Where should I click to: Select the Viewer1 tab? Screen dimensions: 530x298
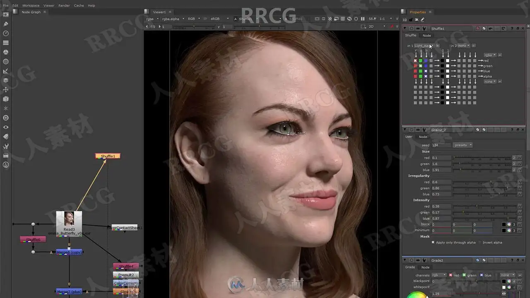tap(159, 12)
